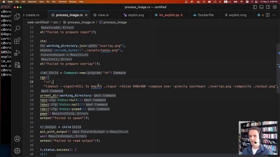Open the Explorer view in the activity bar
This screenshot has height=157, width=280.
click(17, 17)
